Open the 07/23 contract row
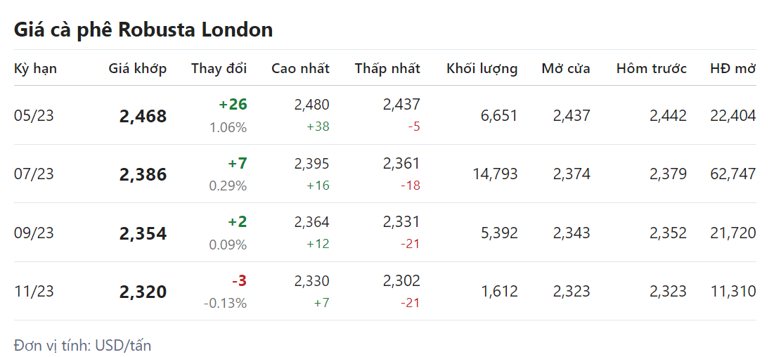The height and width of the screenshot is (357, 774). pos(34,174)
